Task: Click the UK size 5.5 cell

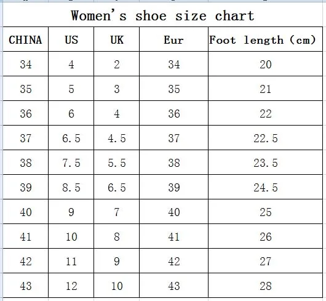Action: [117, 163]
